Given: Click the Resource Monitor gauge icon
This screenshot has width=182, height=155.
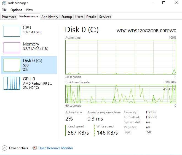Looking at the screenshot, I should (x=34, y=148).
